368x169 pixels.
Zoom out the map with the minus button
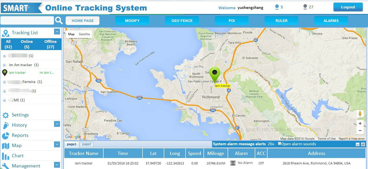pos(360,131)
